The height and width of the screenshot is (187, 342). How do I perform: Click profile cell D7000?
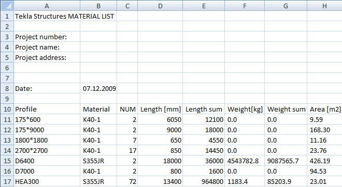47,171
